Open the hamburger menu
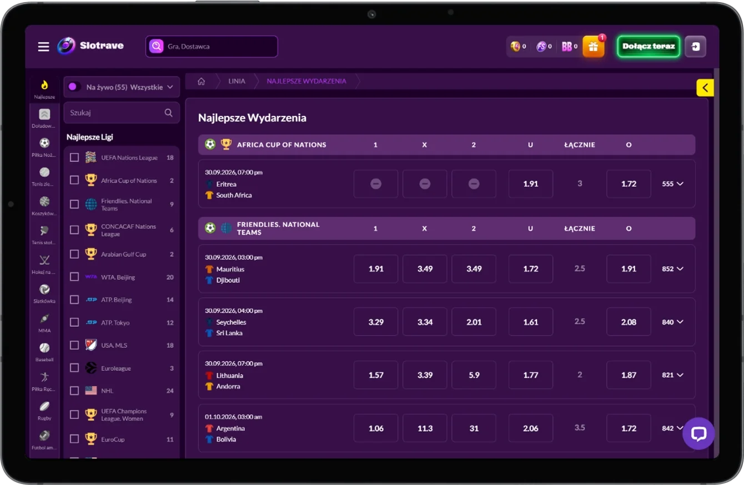This screenshot has width=744, height=485. (x=44, y=47)
